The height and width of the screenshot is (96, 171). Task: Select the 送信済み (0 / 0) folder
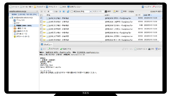(21, 31)
